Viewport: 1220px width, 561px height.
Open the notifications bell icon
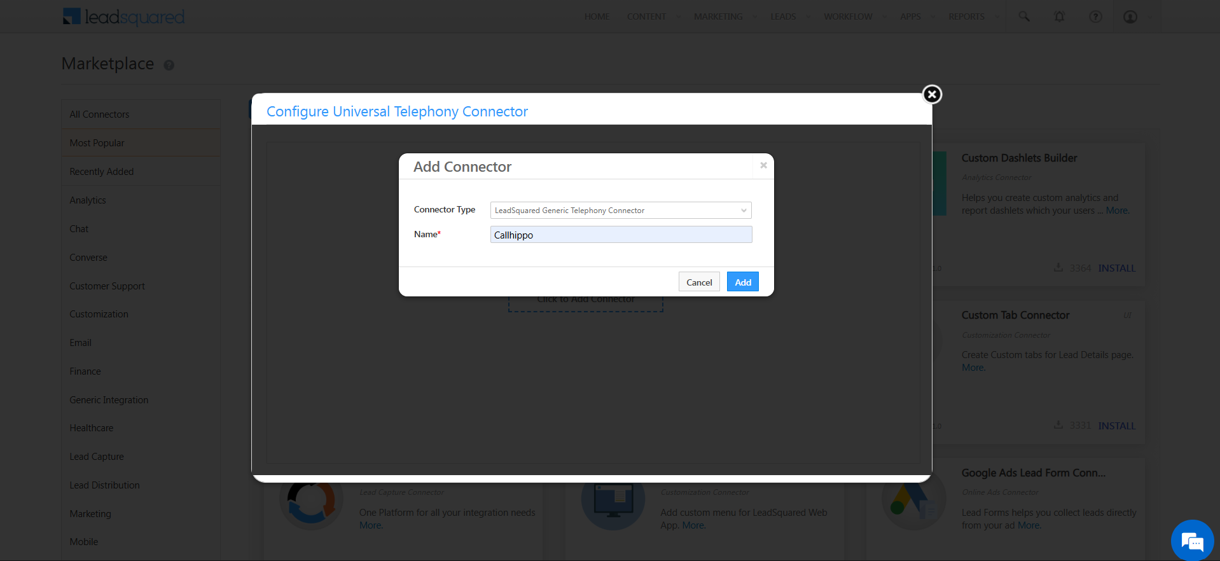click(1059, 17)
